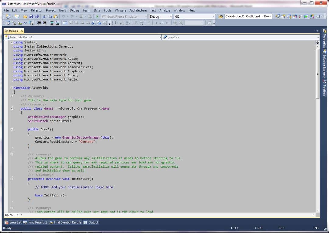Collapse the Initialize method using its outline marker

(12, 179)
